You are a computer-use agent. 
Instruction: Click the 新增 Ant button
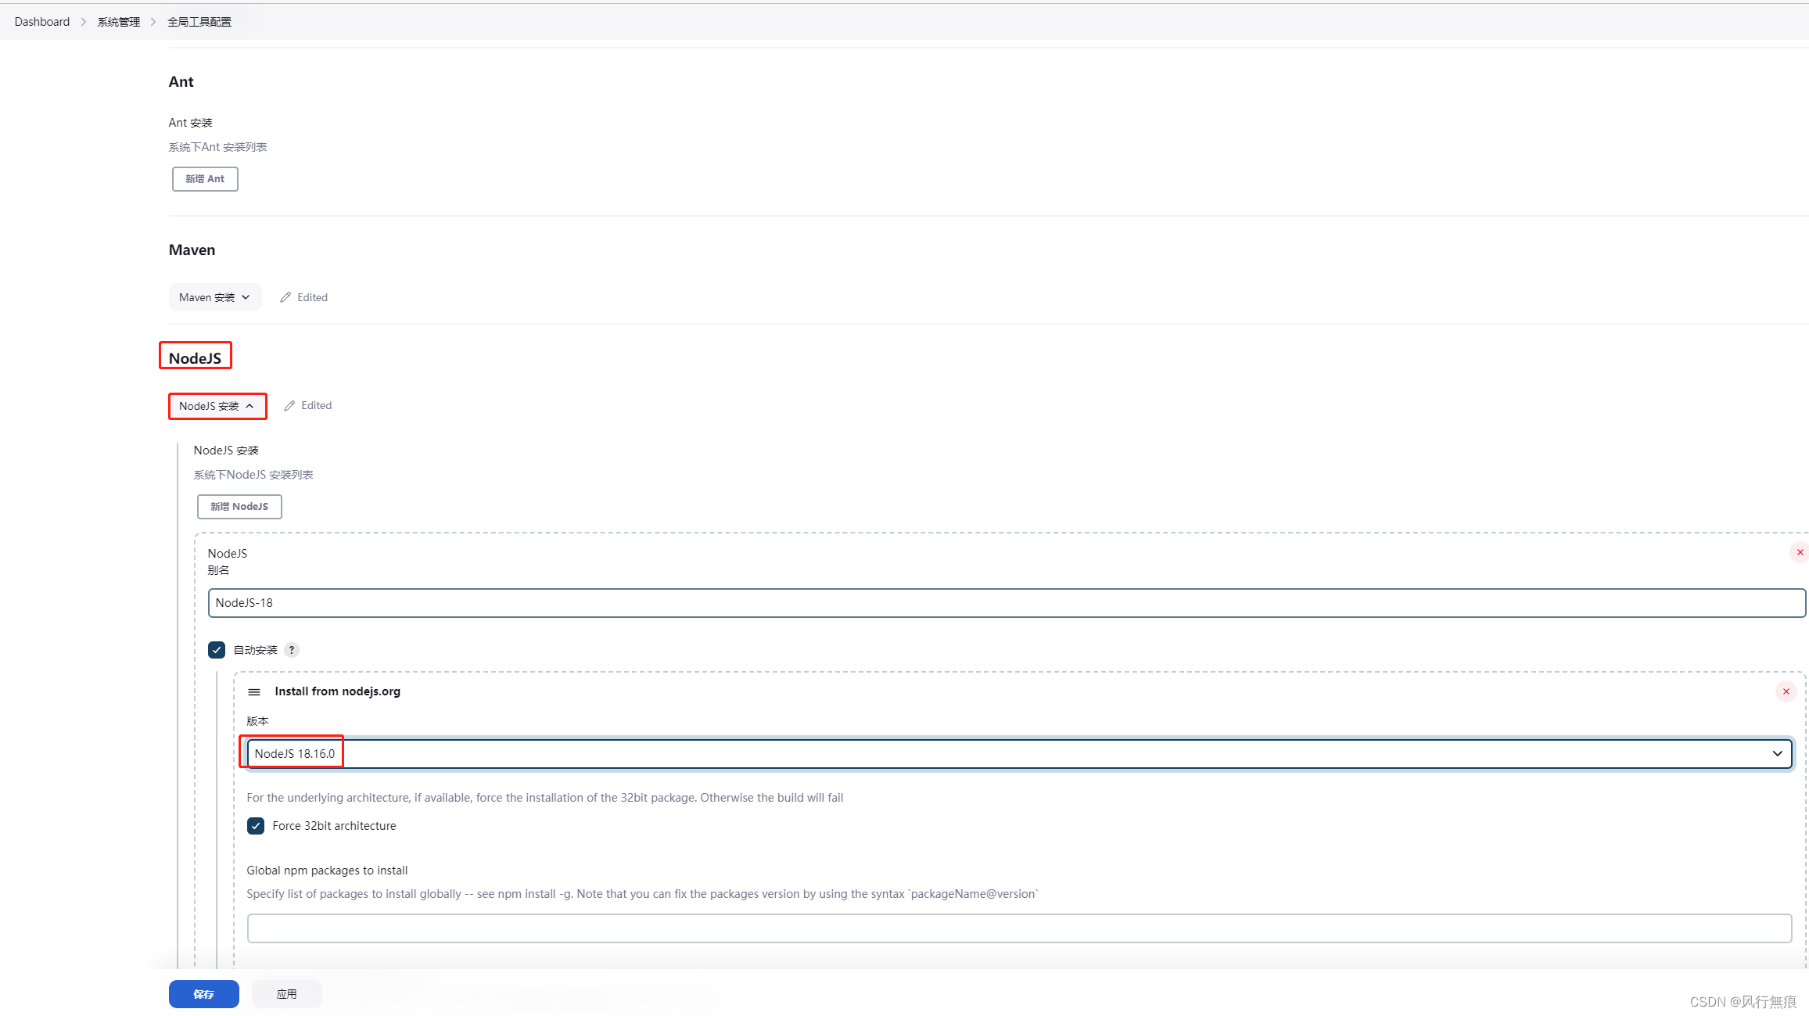coord(204,178)
